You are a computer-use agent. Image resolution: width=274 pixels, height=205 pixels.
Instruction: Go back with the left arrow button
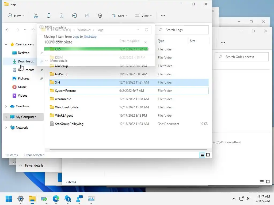click(x=8, y=30)
